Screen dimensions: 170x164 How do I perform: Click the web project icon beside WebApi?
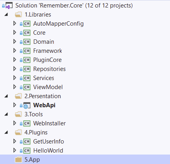click(x=27, y=105)
